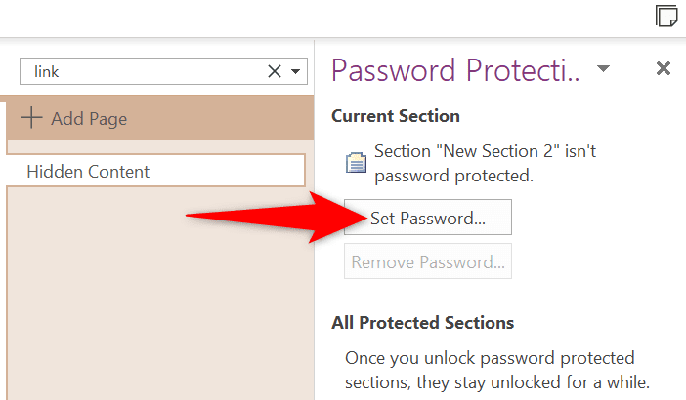Close the Password Protection pane
This screenshot has width=686, height=400.
(x=664, y=68)
